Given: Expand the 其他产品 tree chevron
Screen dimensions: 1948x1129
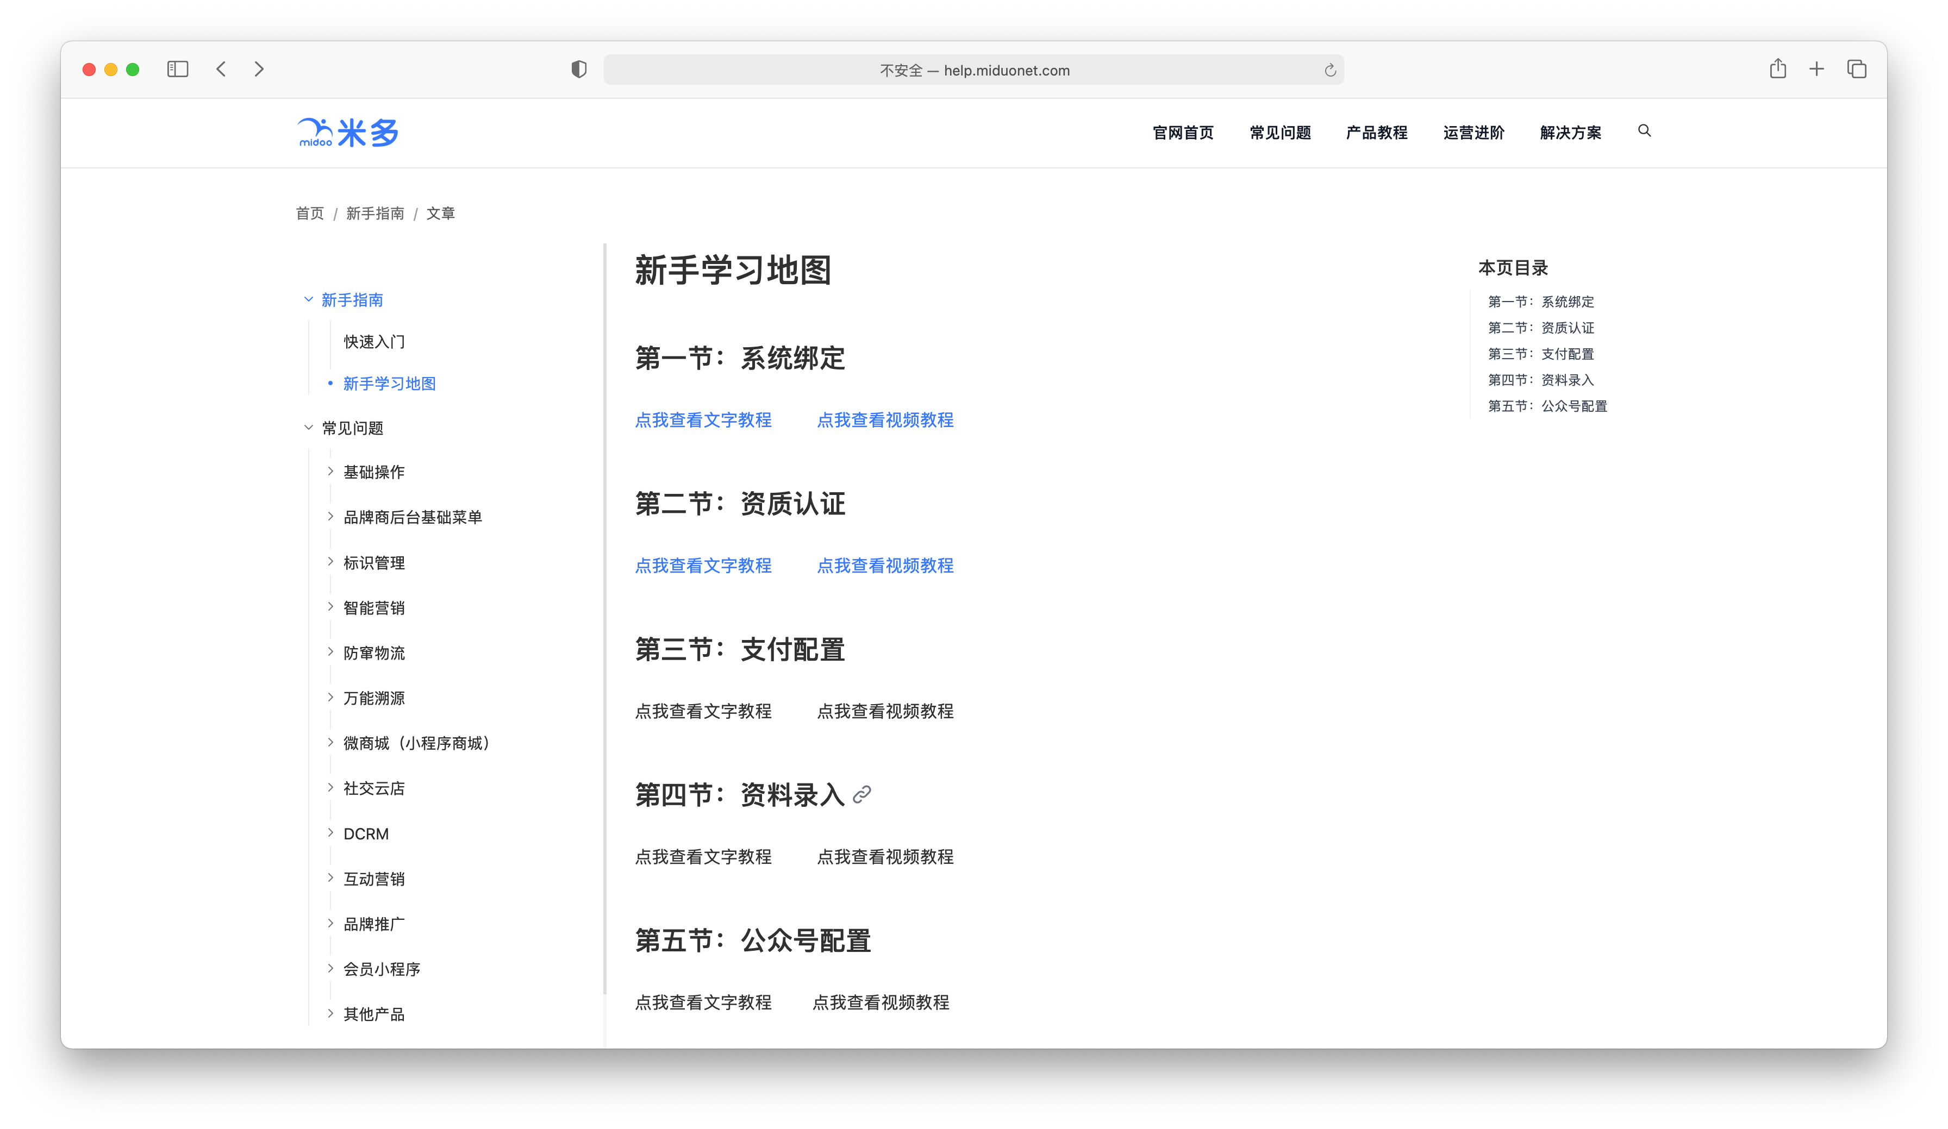Looking at the screenshot, I should click(330, 1013).
